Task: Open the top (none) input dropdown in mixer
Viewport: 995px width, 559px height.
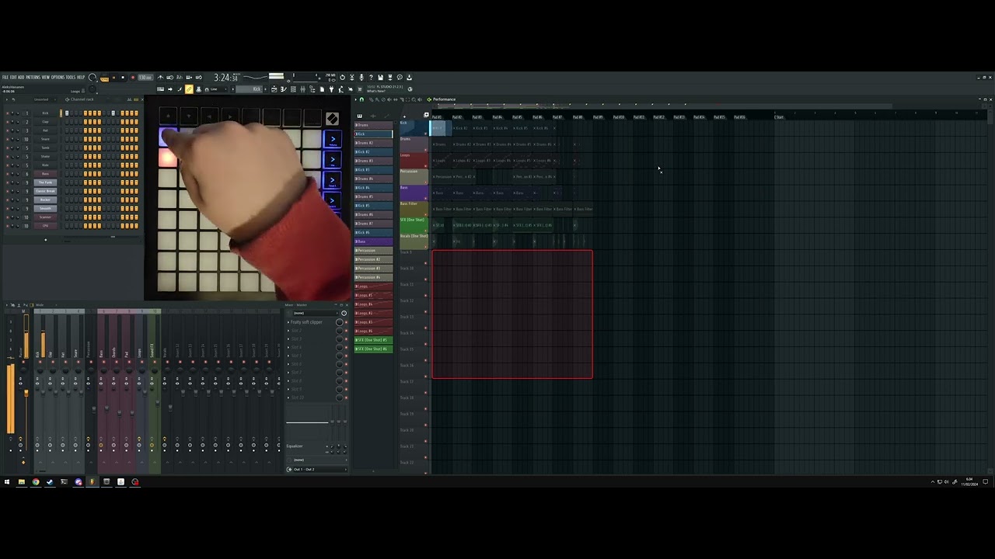Action: (316, 313)
